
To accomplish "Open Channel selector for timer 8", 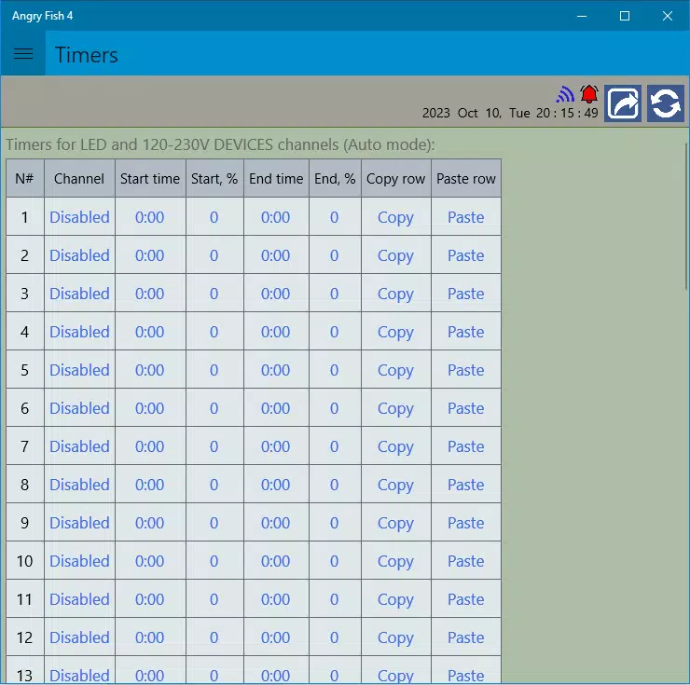I will tap(79, 485).
